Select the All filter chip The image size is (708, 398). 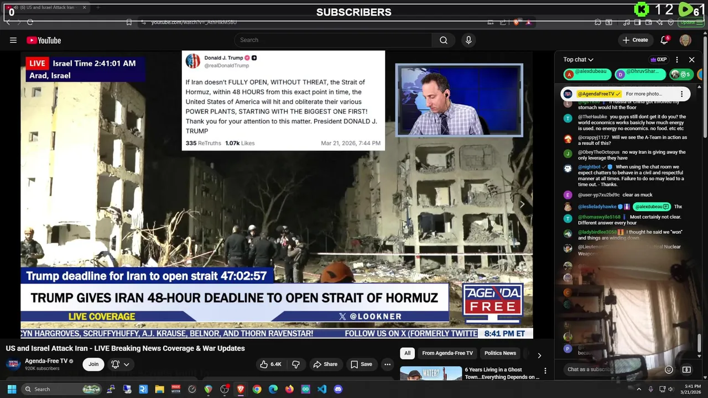tap(407, 353)
